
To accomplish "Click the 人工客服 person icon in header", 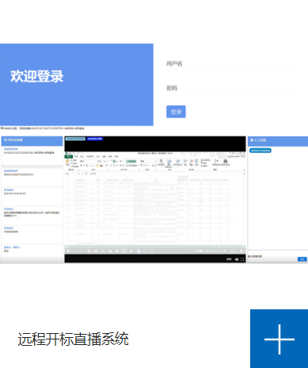I will tap(252, 140).
